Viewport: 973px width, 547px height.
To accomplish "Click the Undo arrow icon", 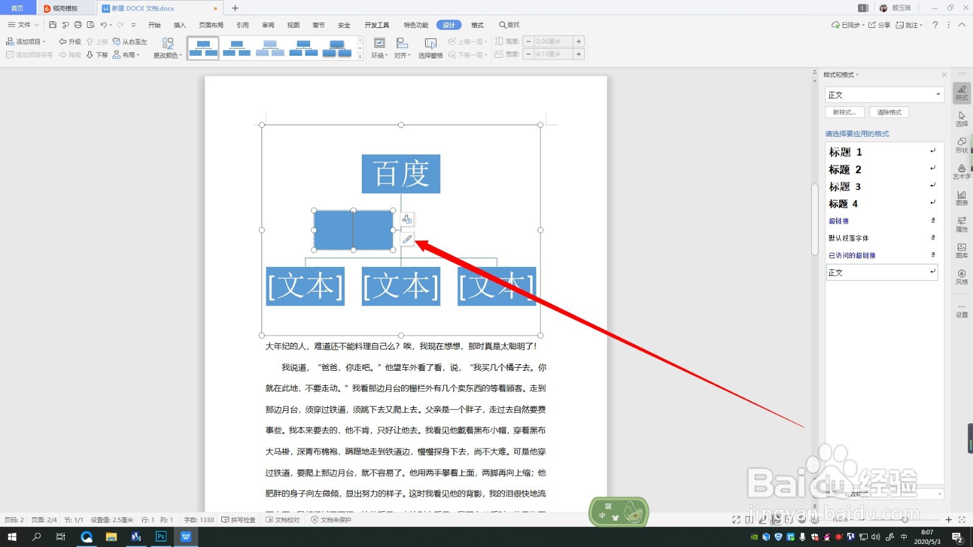I will click(x=103, y=25).
